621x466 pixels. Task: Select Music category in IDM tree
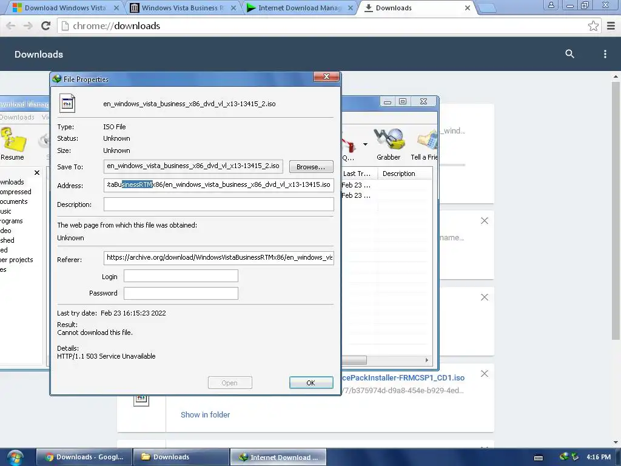click(5, 211)
